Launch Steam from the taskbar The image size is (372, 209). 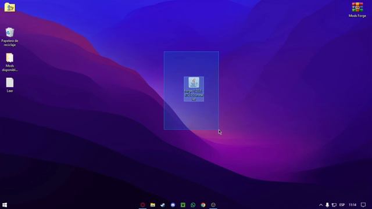pos(163,205)
